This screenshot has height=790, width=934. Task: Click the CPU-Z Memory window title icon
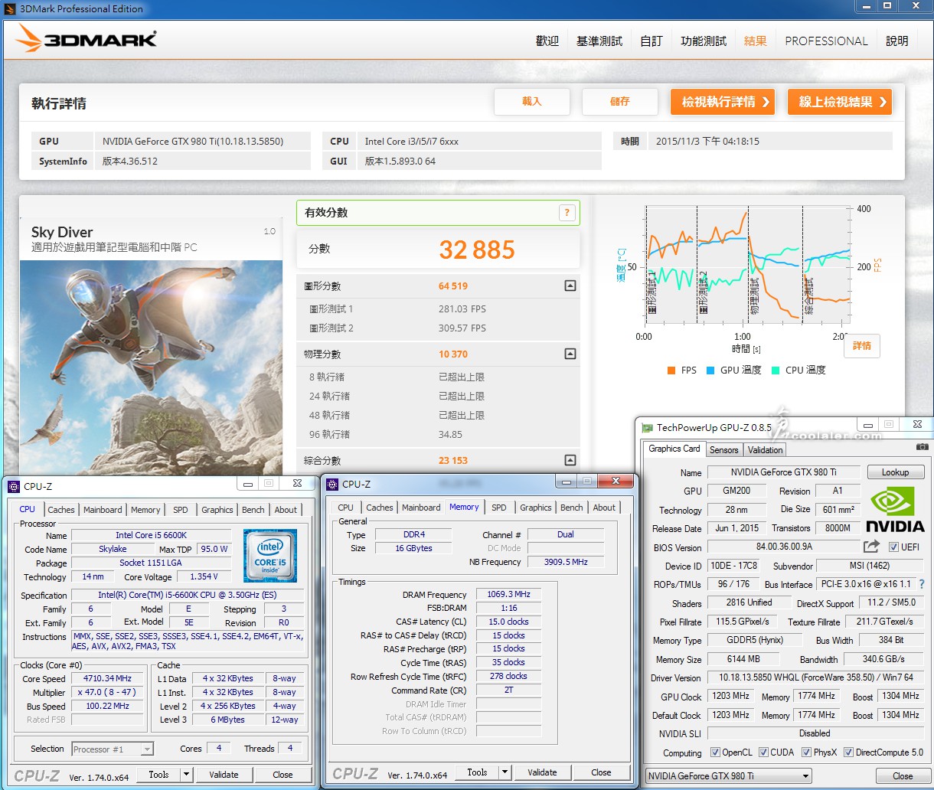(x=332, y=484)
